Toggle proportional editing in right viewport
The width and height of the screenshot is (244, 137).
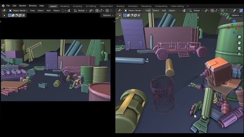point(222,11)
